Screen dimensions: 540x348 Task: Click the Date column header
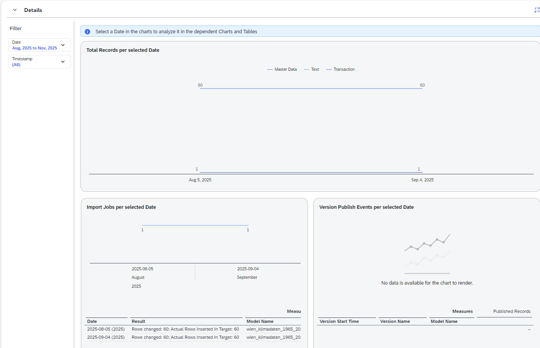point(92,321)
